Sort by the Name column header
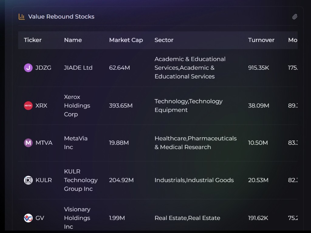 (73, 40)
